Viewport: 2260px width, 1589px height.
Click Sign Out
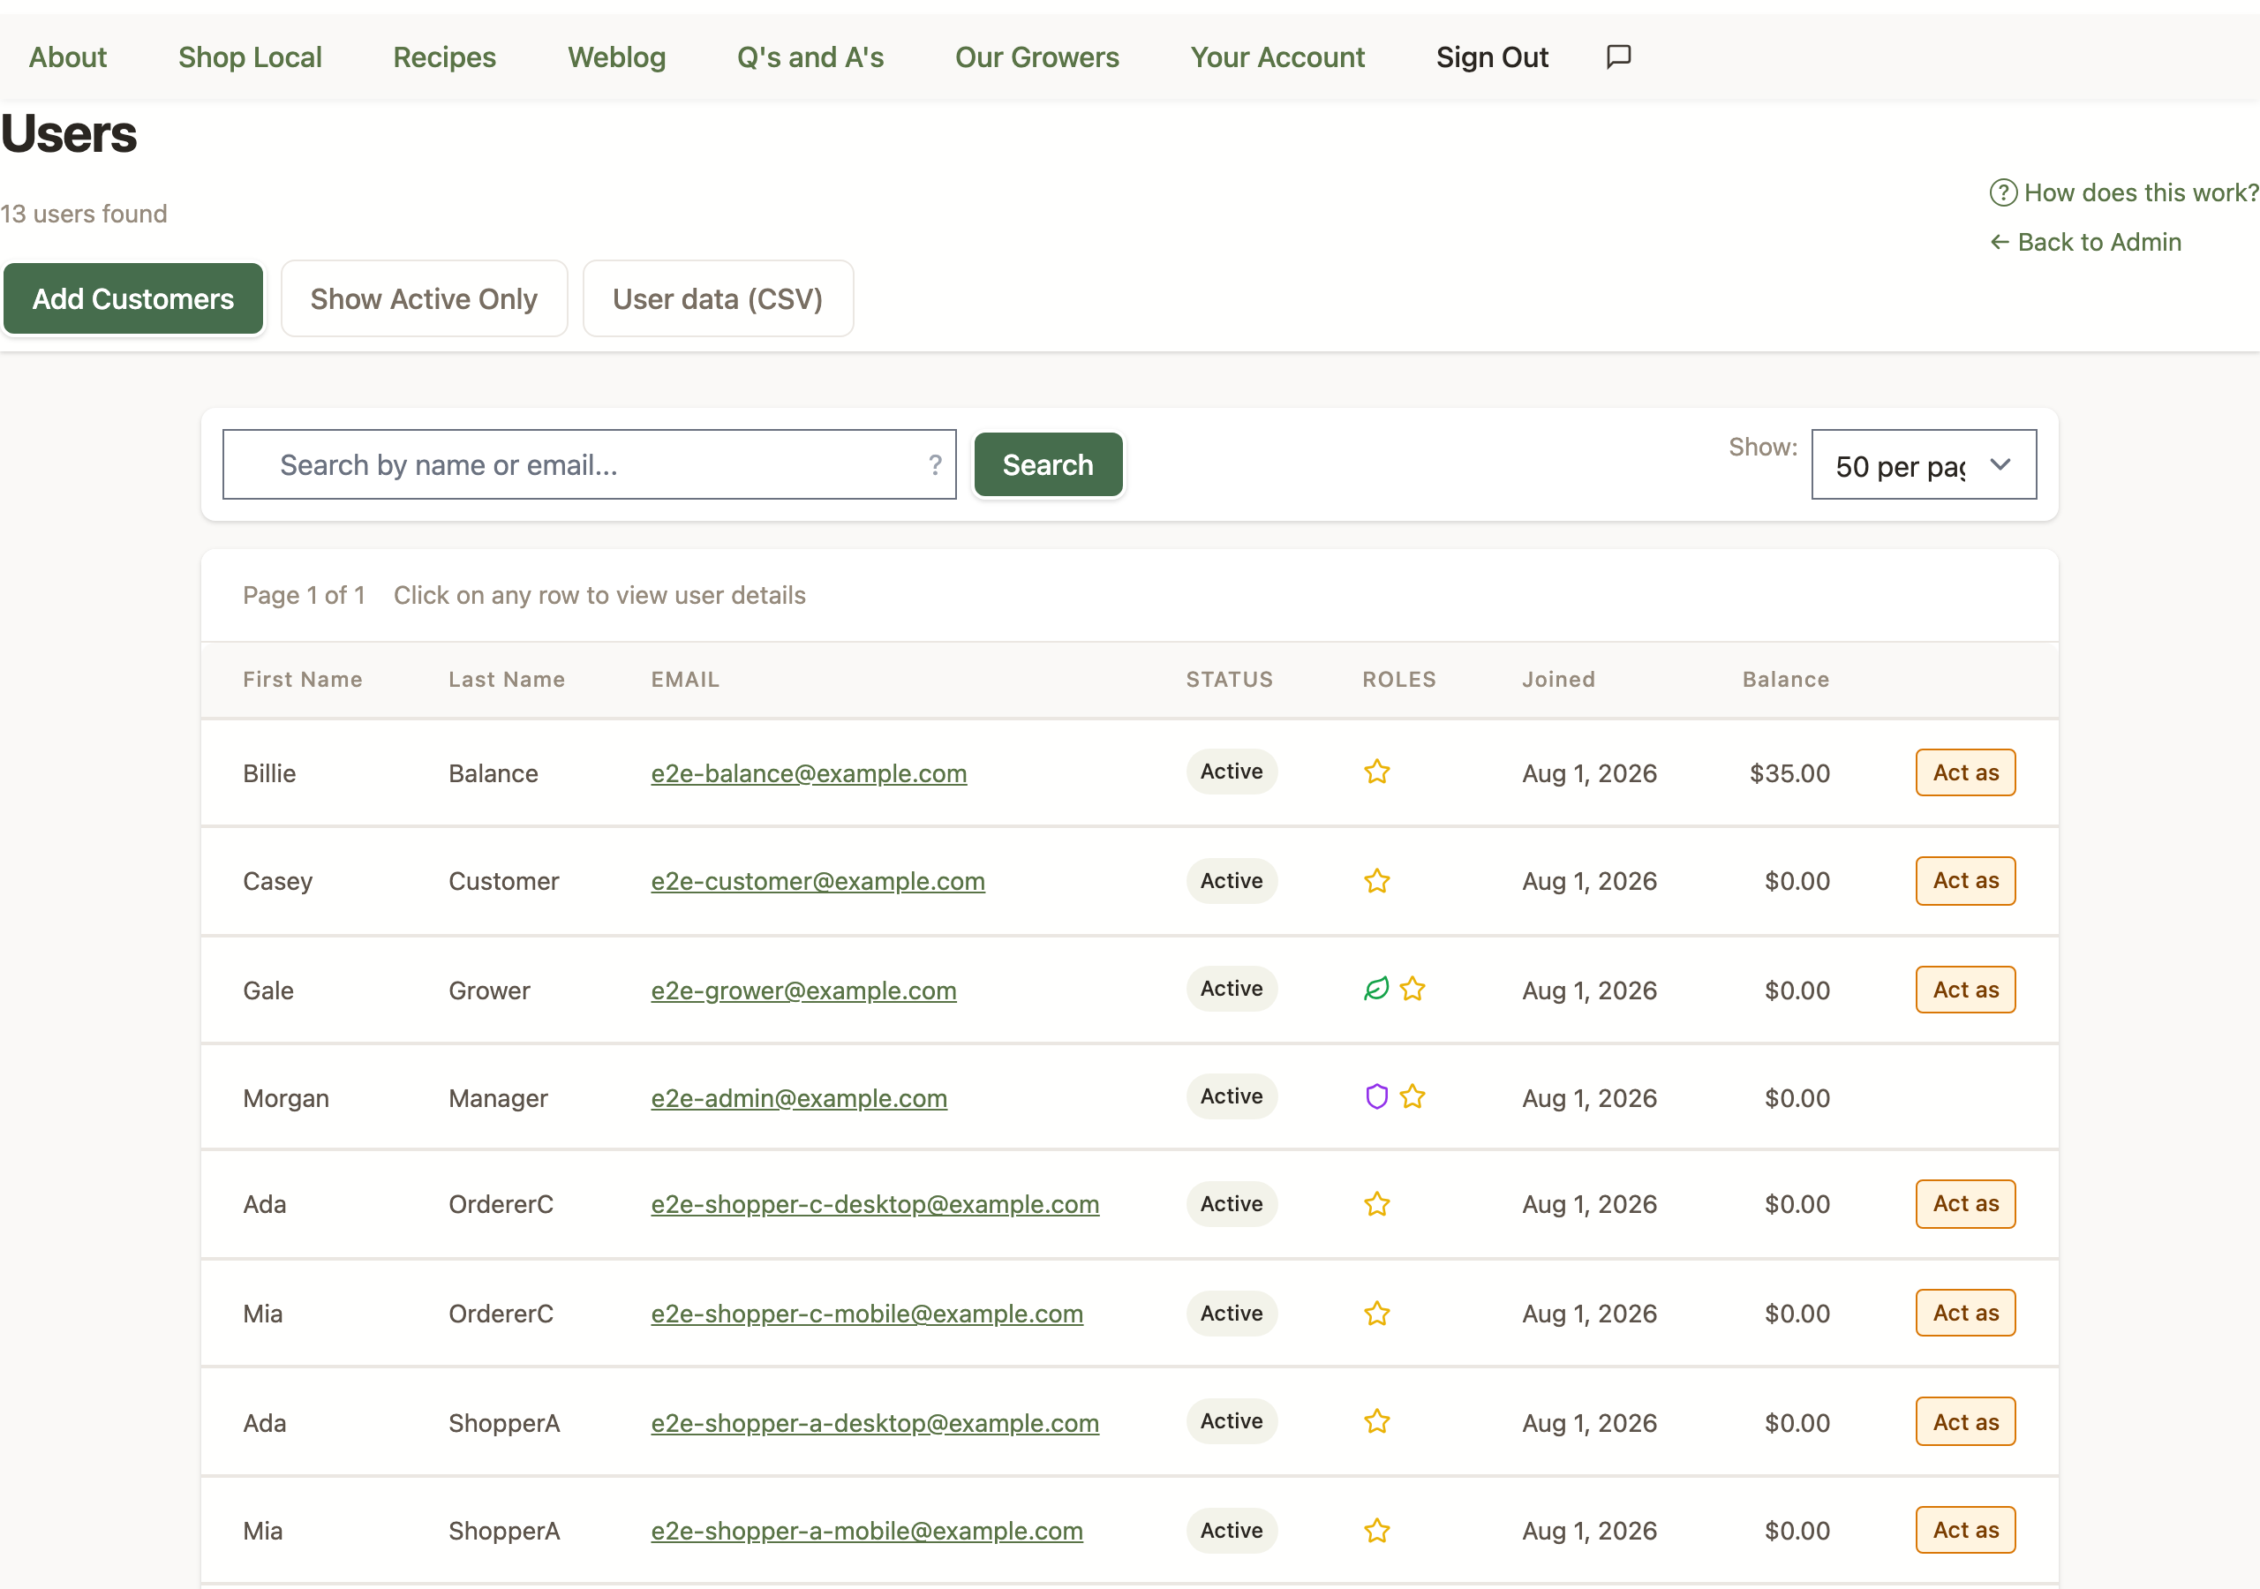(1491, 57)
